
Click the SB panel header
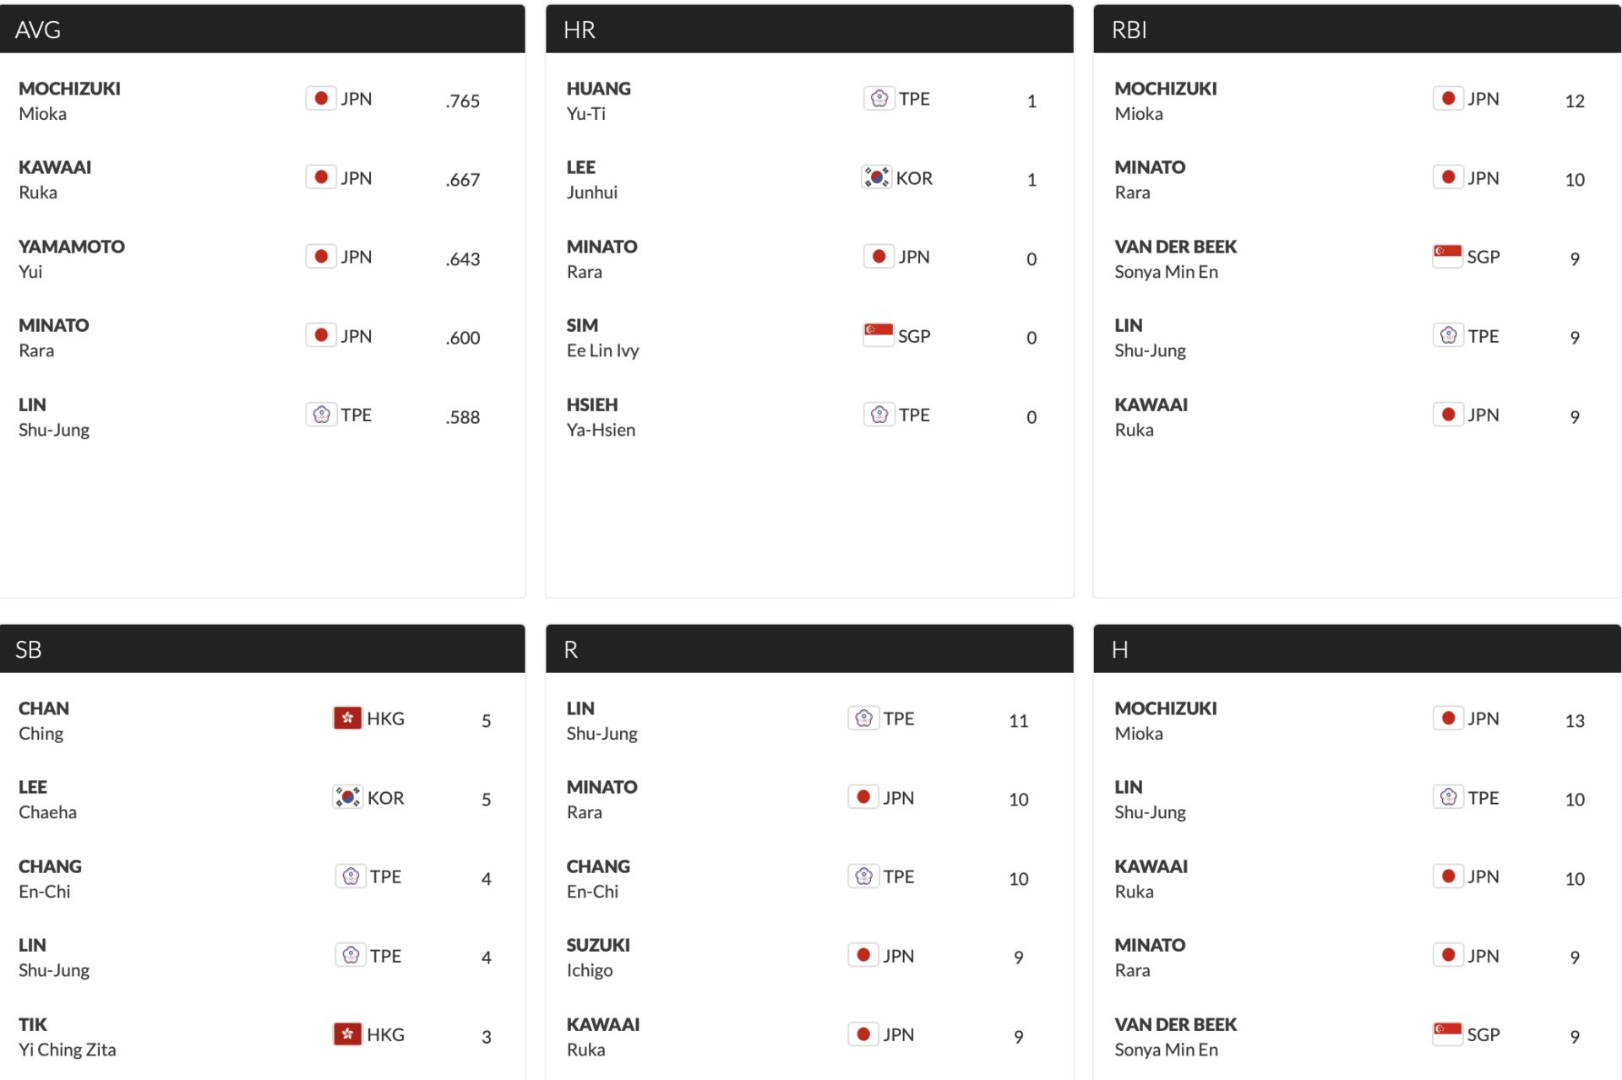(262, 649)
